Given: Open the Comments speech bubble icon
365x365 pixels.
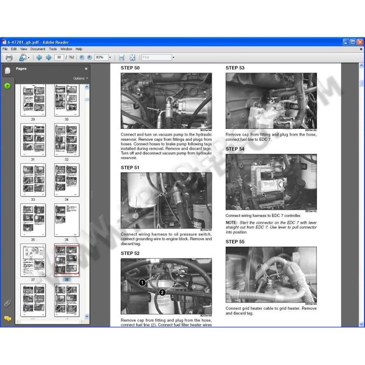Looking at the screenshot, I should coord(7,318).
